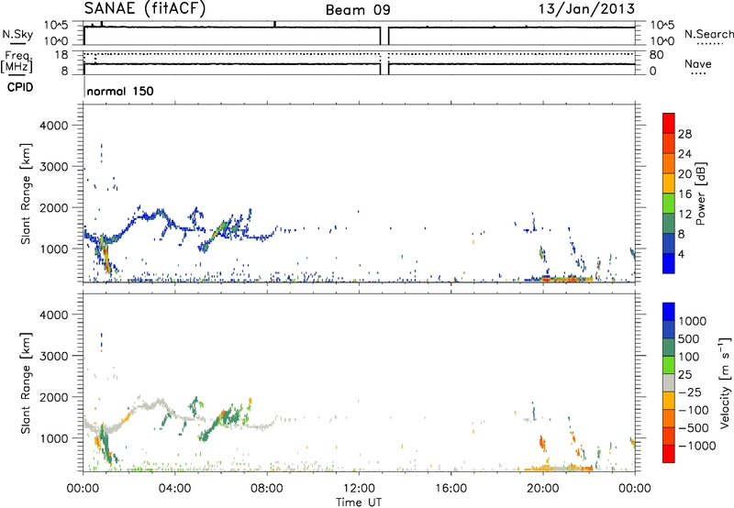Click the 'Time UT' axis label
Viewport: 734px width, 508px height.
click(359, 502)
